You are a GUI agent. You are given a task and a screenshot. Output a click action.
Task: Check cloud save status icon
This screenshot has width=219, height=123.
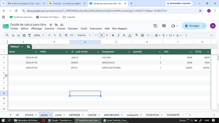[62, 25]
